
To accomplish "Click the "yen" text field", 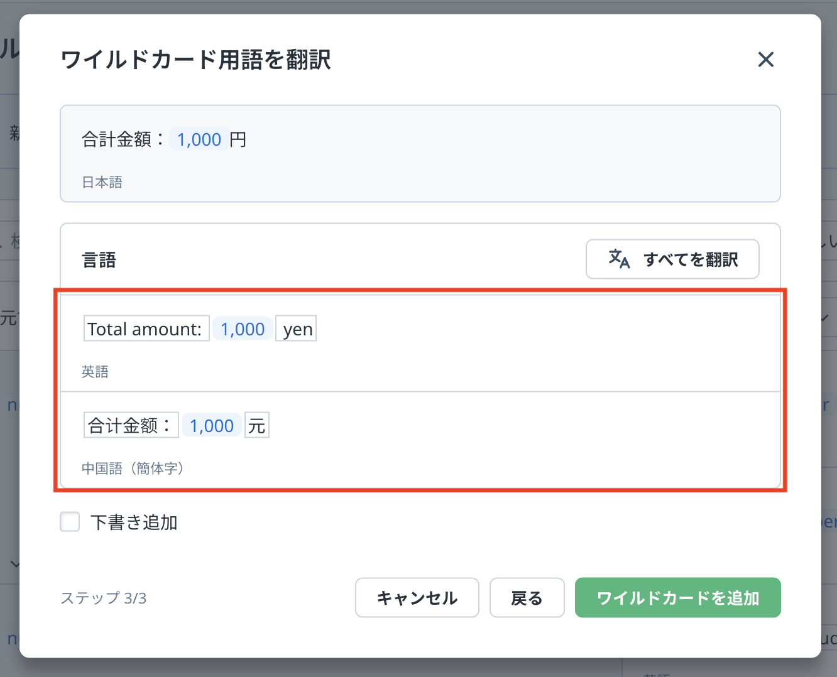I will pyautogui.click(x=297, y=329).
